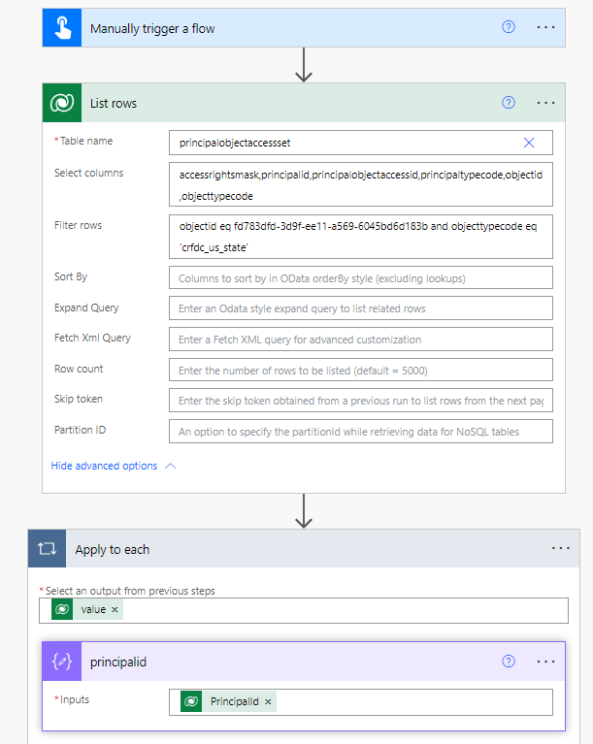
Task: Click the Dataverse List rows icon
Action: tap(62, 103)
